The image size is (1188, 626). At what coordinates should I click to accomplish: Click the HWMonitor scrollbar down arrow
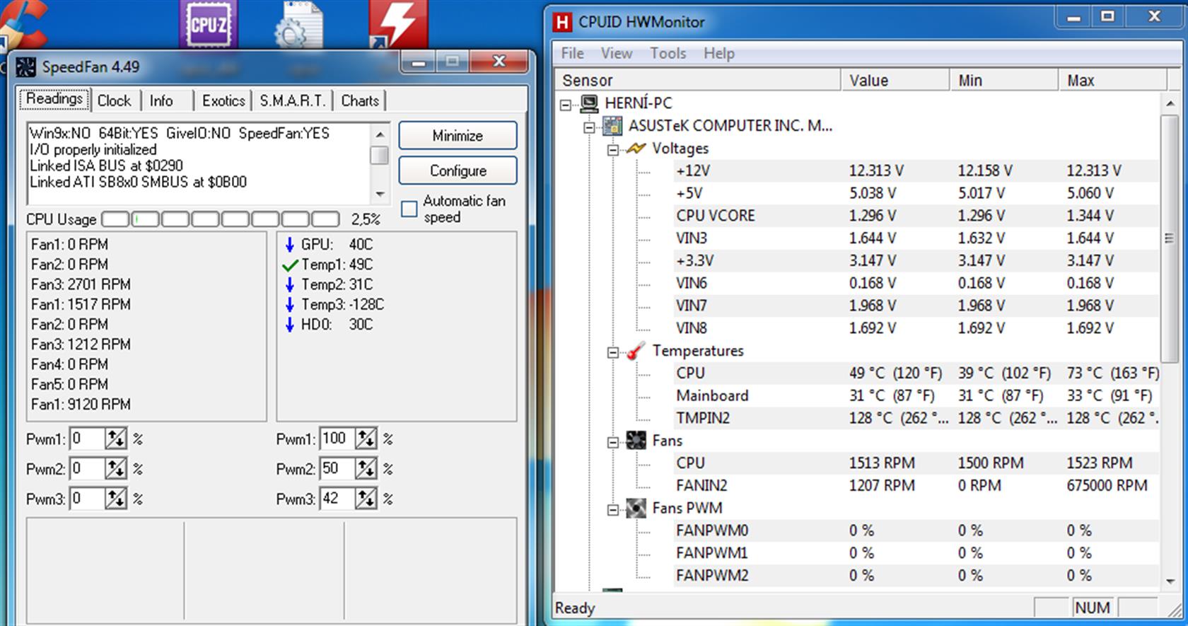[1170, 581]
